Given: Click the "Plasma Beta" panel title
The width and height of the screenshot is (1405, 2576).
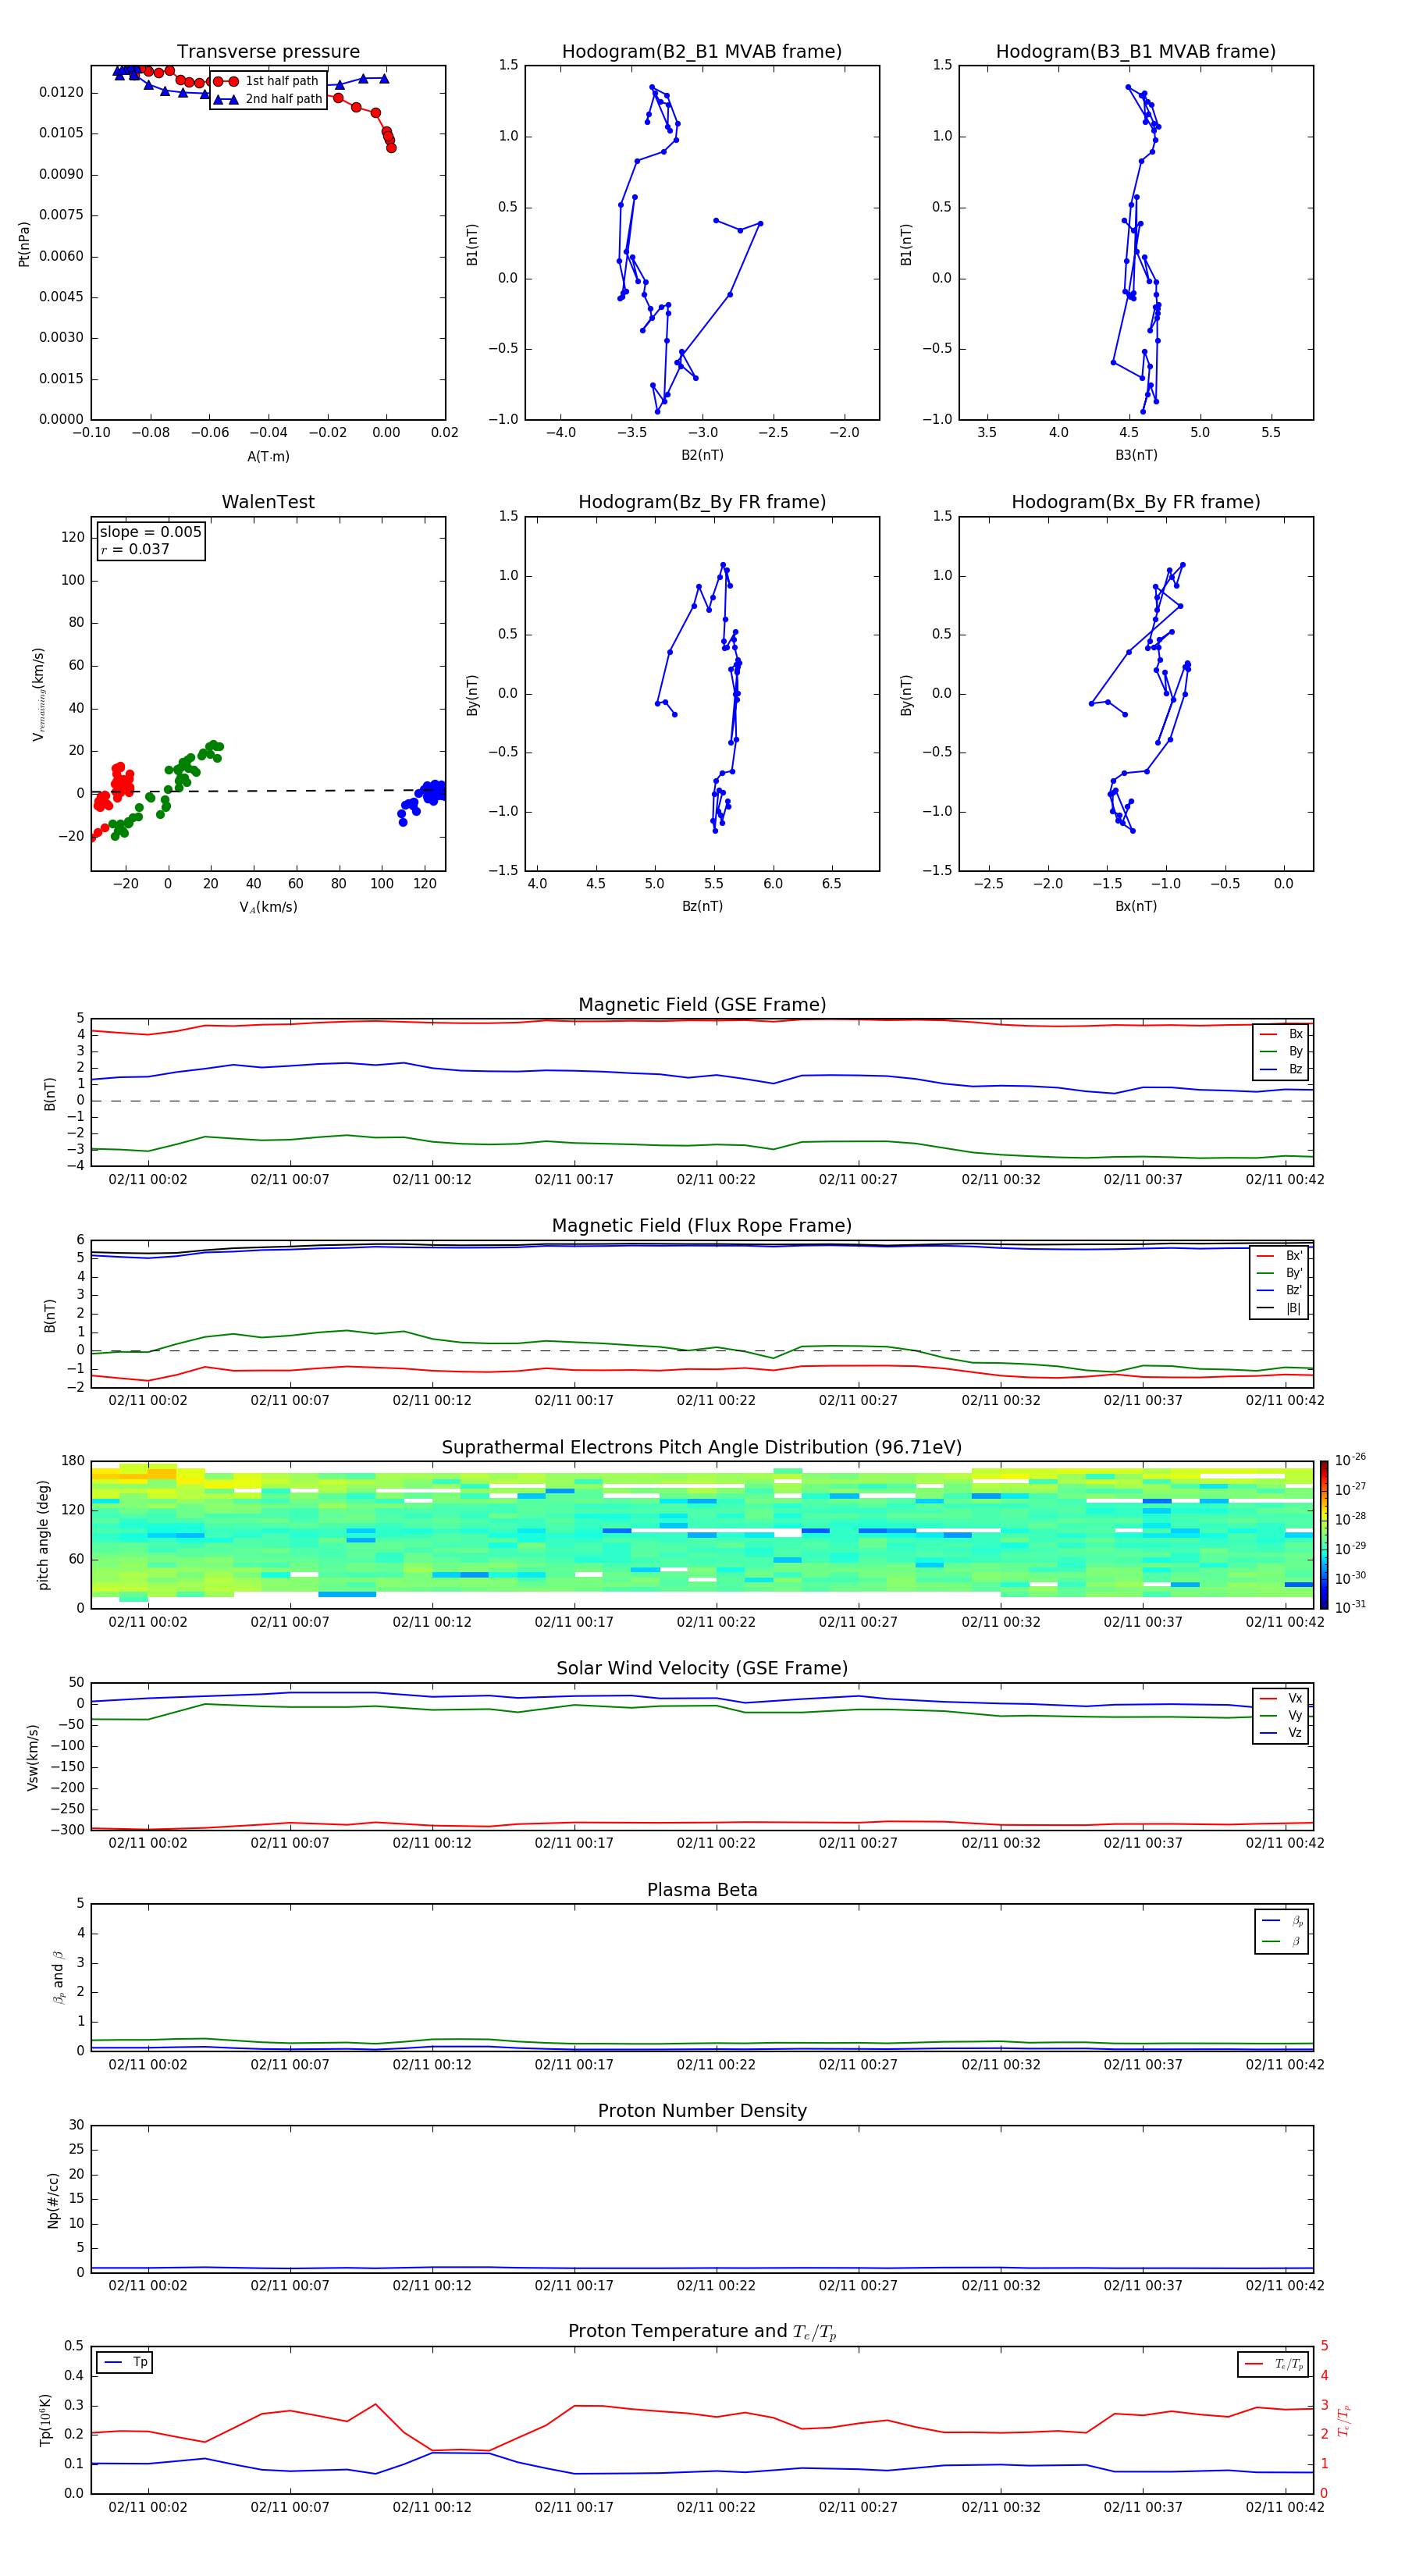Looking at the screenshot, I should click(702, 1890).
